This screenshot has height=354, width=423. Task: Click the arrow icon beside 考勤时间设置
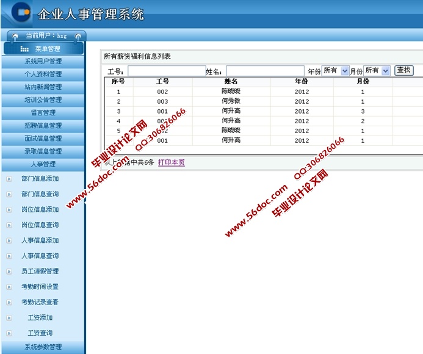tap(9, 287)
